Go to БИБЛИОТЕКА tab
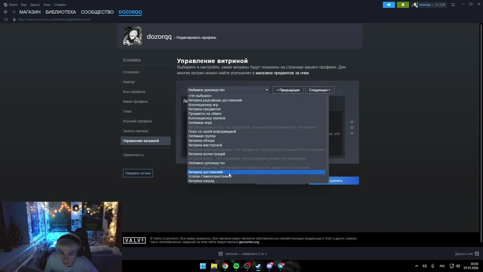Screen dimensions: 483x272 pyautogui.click(x=61, y=12)
